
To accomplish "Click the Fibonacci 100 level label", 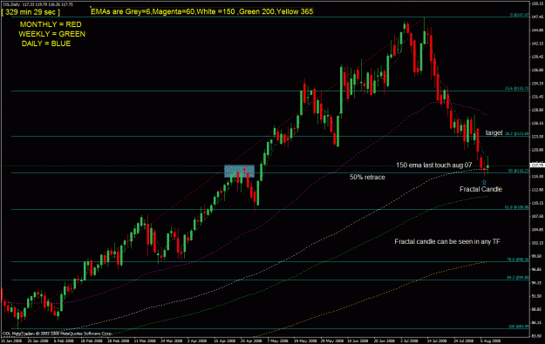I will click(519, 327).
